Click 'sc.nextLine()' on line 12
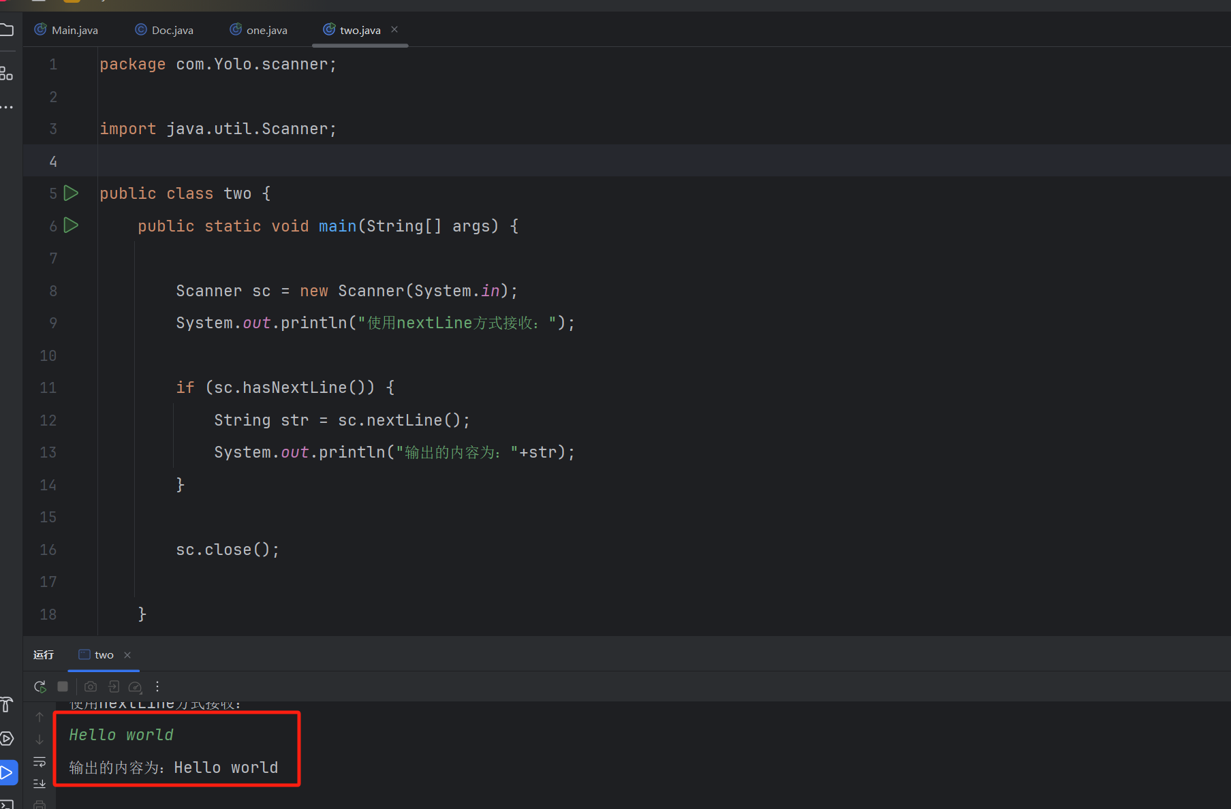The width and height of the screenshot is (1231, 809). click(x=399, y=420)
